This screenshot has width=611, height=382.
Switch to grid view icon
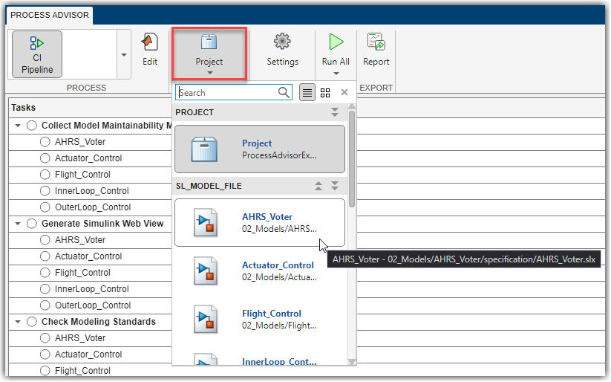[325, 93]
